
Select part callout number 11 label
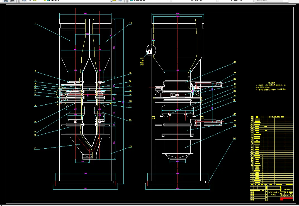click(x=35, y=132)
